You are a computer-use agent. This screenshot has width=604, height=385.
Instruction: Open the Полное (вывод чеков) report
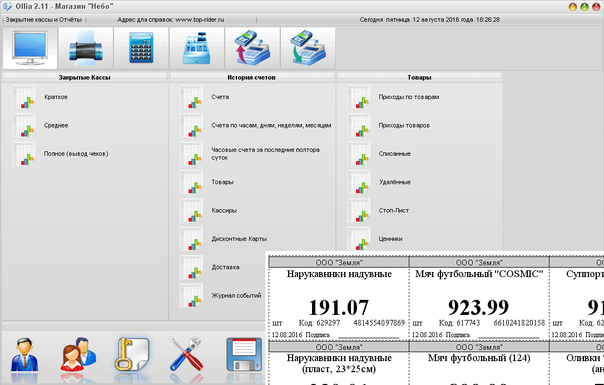(76, 154)
